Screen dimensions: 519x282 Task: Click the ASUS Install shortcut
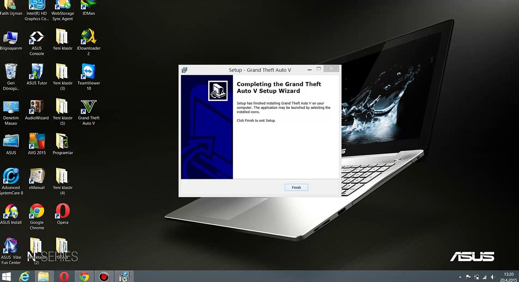11,214
